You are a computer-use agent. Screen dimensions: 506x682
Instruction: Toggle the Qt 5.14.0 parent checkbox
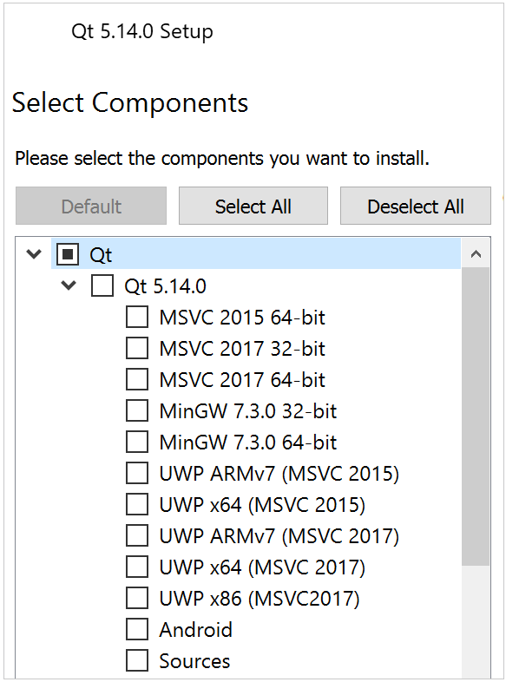tap(102, 285)
